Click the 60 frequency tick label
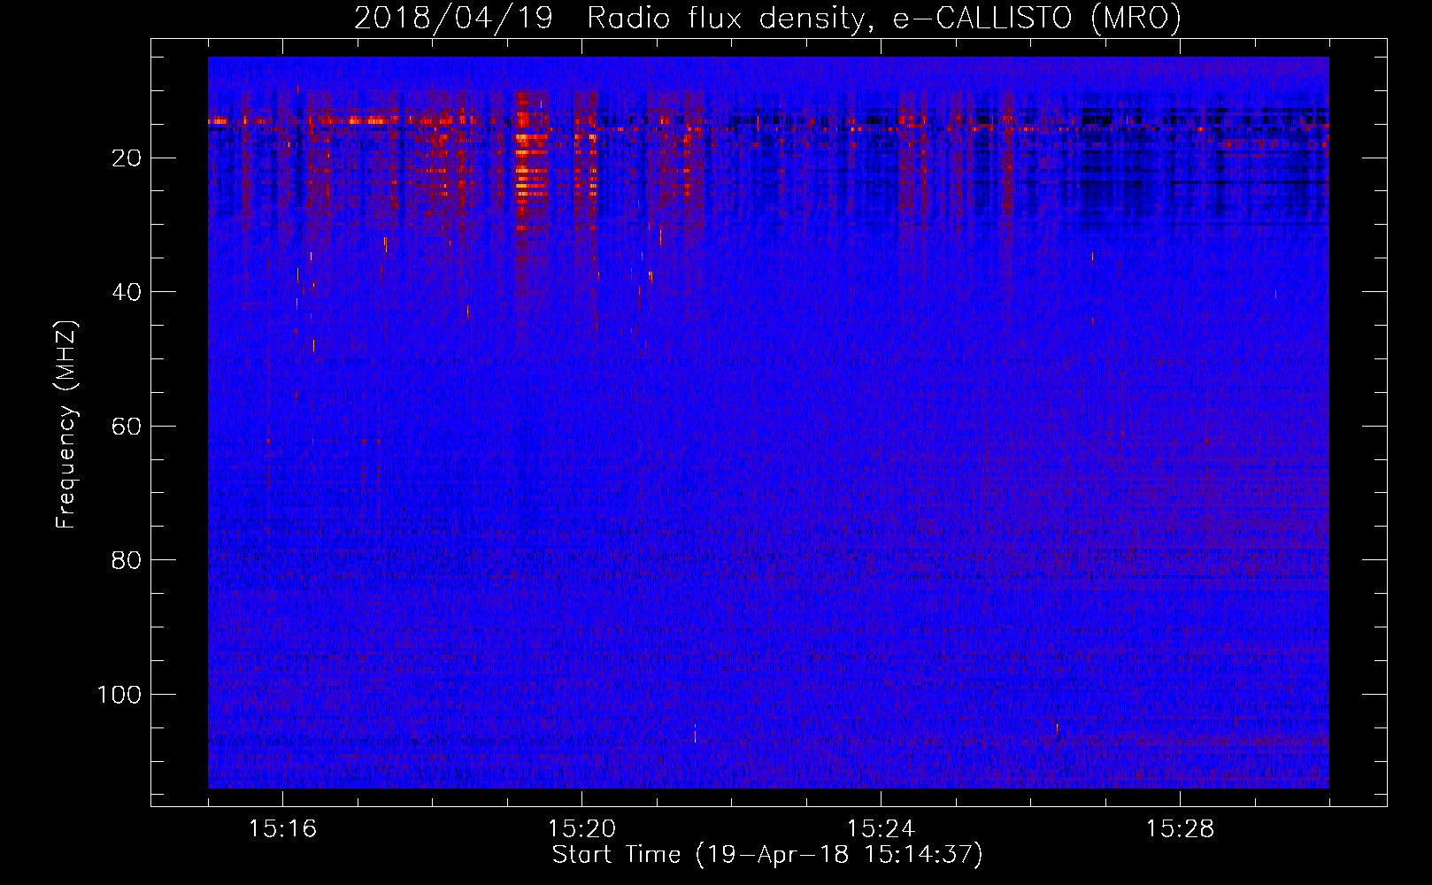This screenshot has width=1432, height=885. point(127,427)
